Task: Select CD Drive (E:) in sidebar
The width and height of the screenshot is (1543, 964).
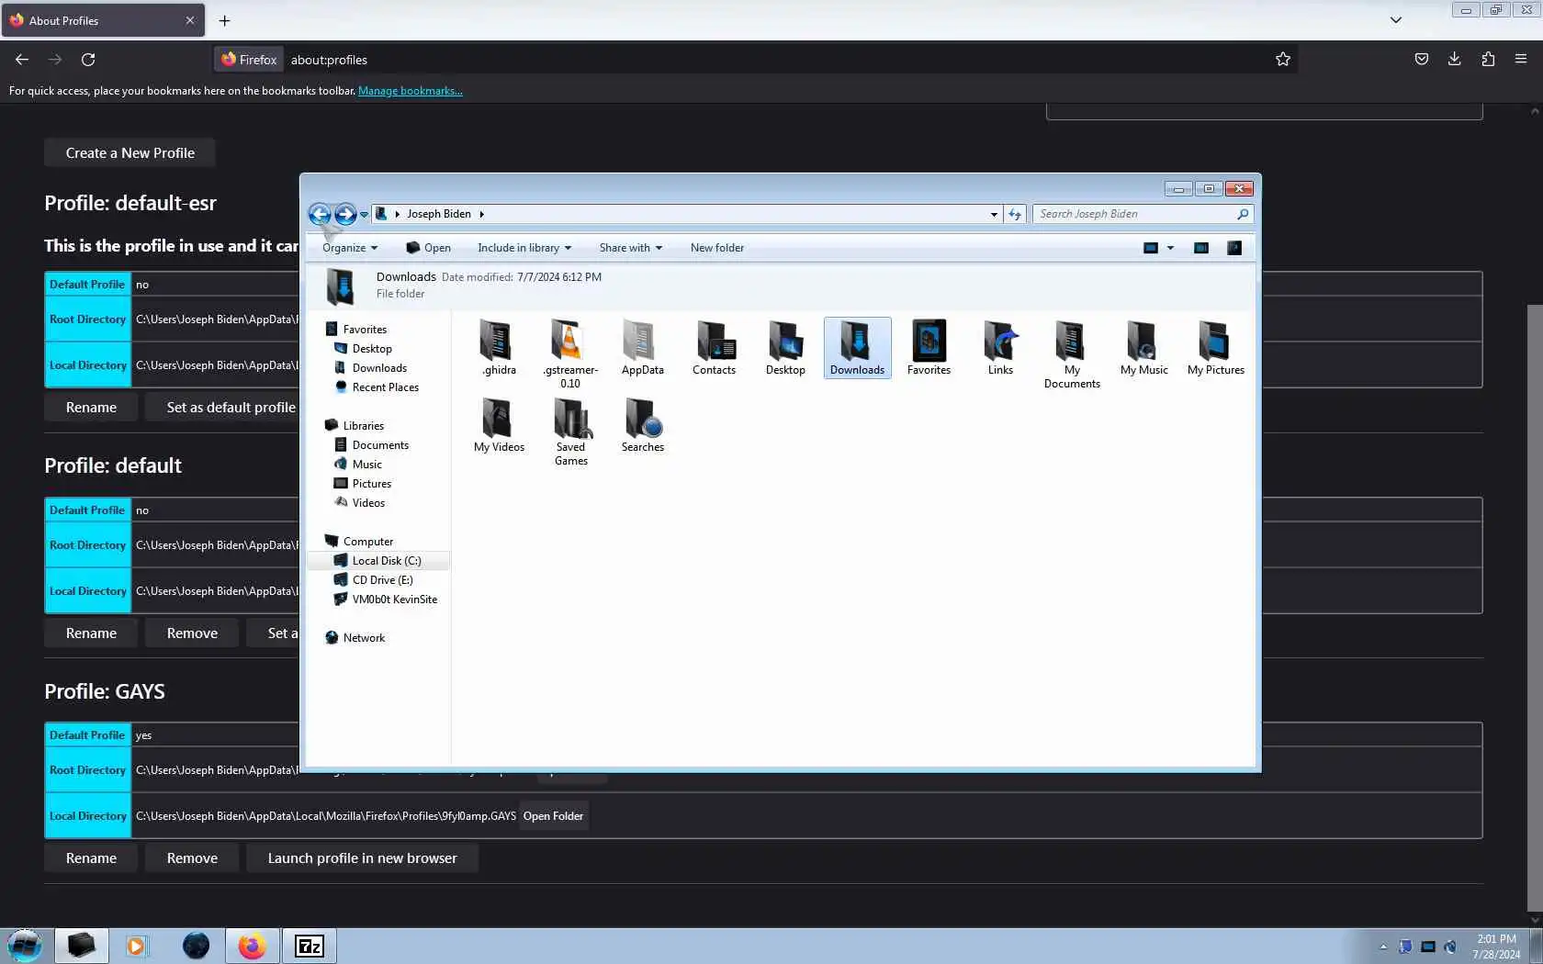Action: pos(381,580)
